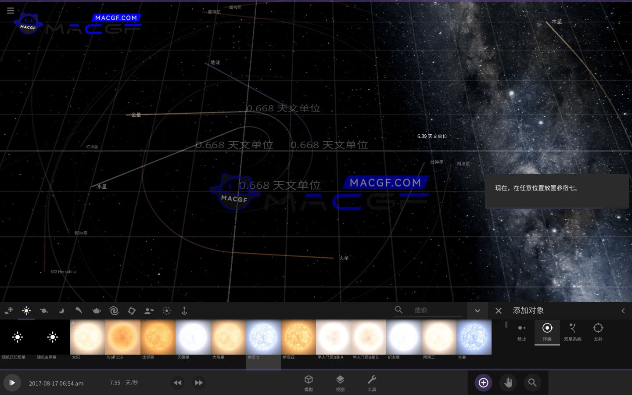The image size is (632, 395).
Task: Open the 工具 (Tools) menu icon
Action: (372, 382)
